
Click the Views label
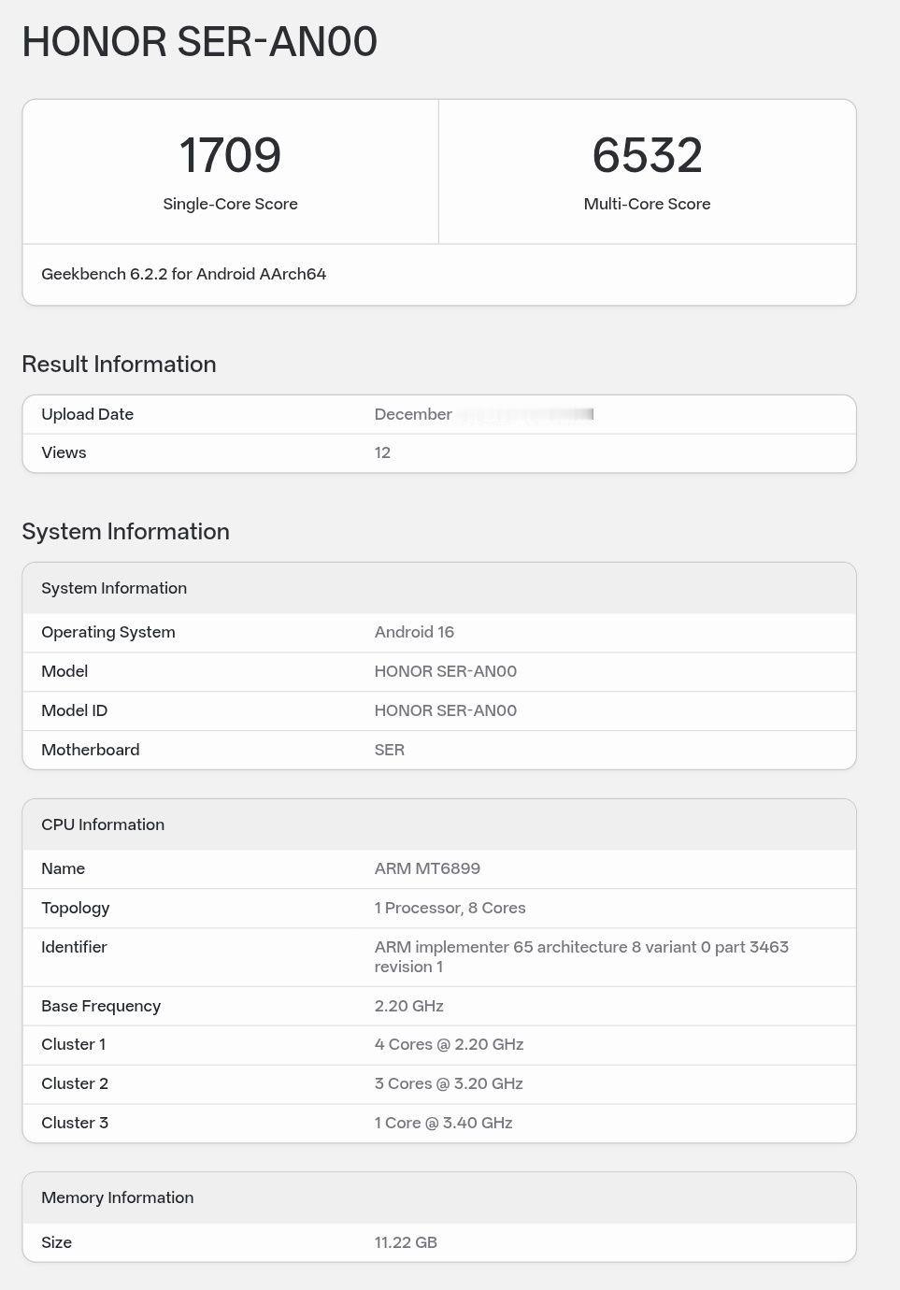64,452
